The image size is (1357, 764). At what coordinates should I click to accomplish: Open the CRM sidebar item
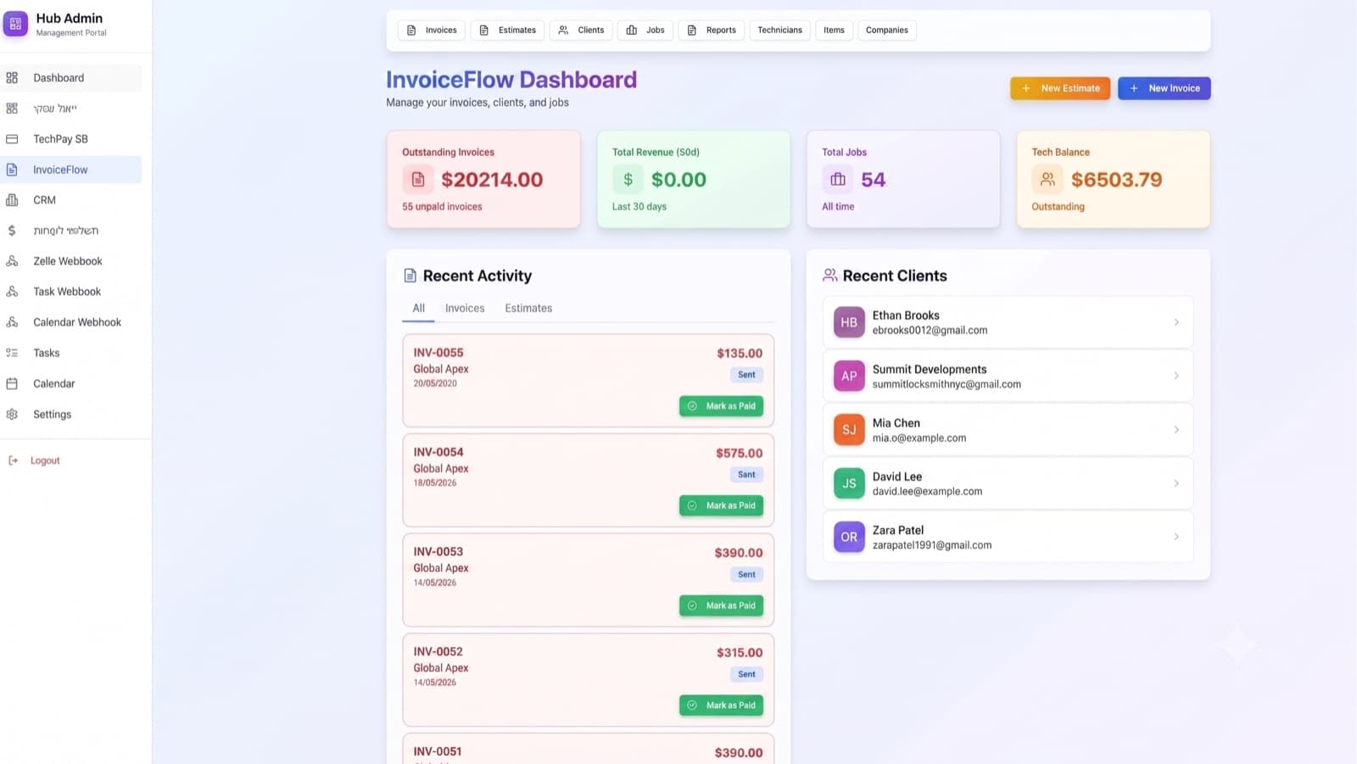[x=71, y=200]
